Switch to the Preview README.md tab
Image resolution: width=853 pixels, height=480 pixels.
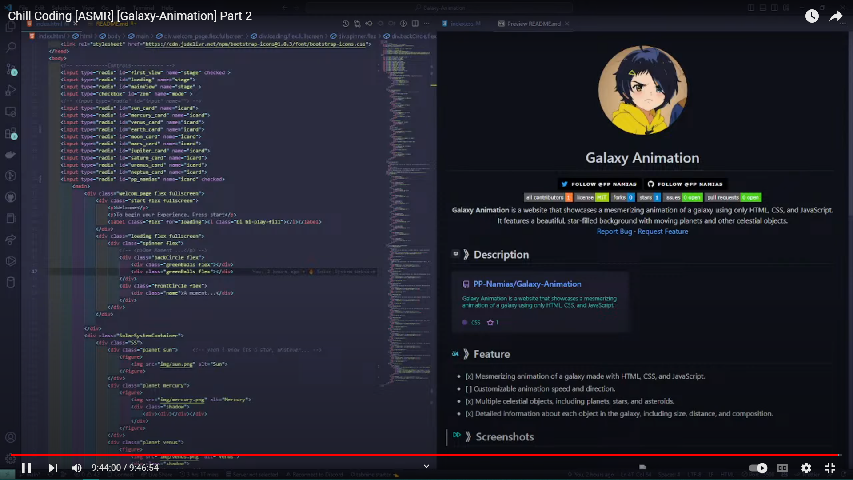coord(533,24)
